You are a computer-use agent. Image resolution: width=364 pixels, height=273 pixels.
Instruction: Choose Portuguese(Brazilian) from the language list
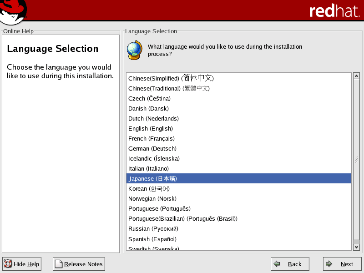[x=182, y=219]
